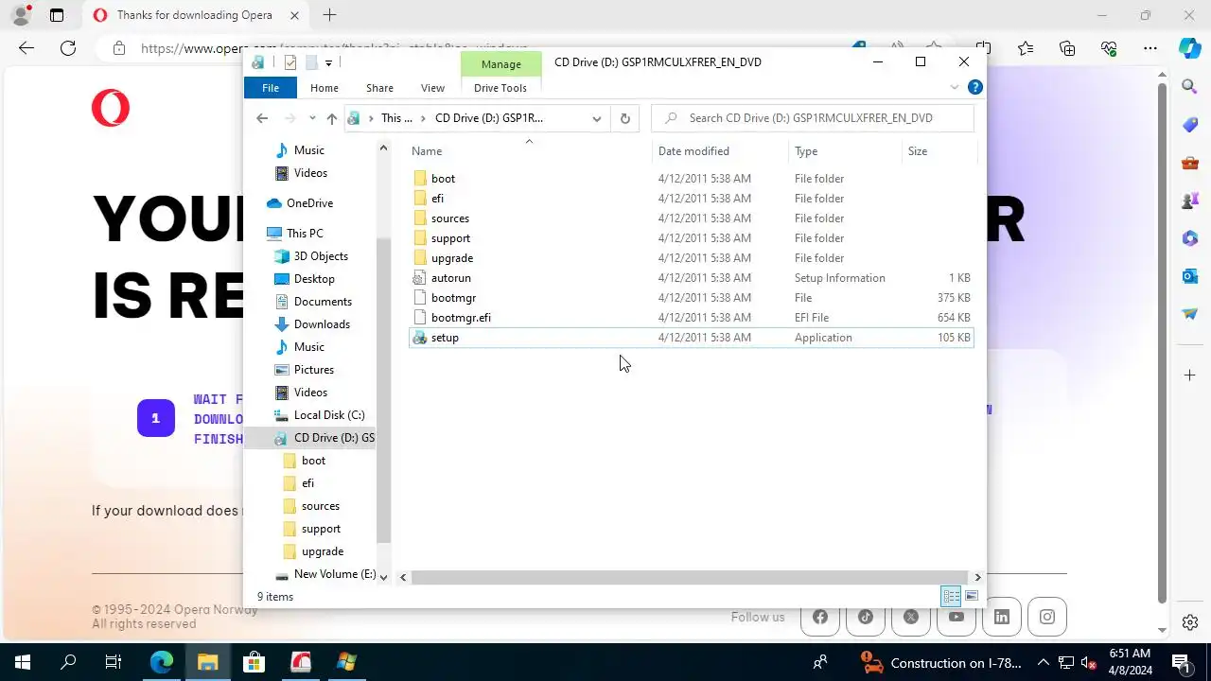
Task: Select New Volume (E:) in navigation pane
Action: pyautogui.click(x=334, y=574)
